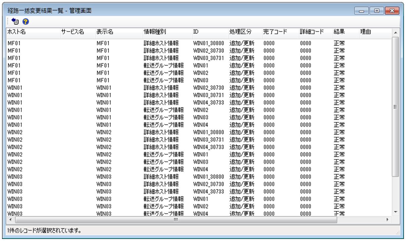
Task: Select ID cell WIN02_30730 in MF01 rows
Action: point(208,50)
